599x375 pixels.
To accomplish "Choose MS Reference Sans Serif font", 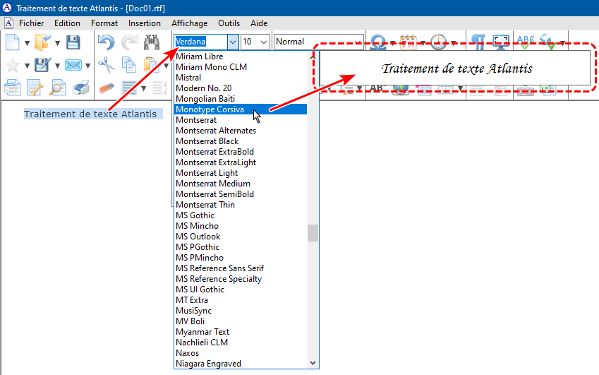I will pos(241,268).
